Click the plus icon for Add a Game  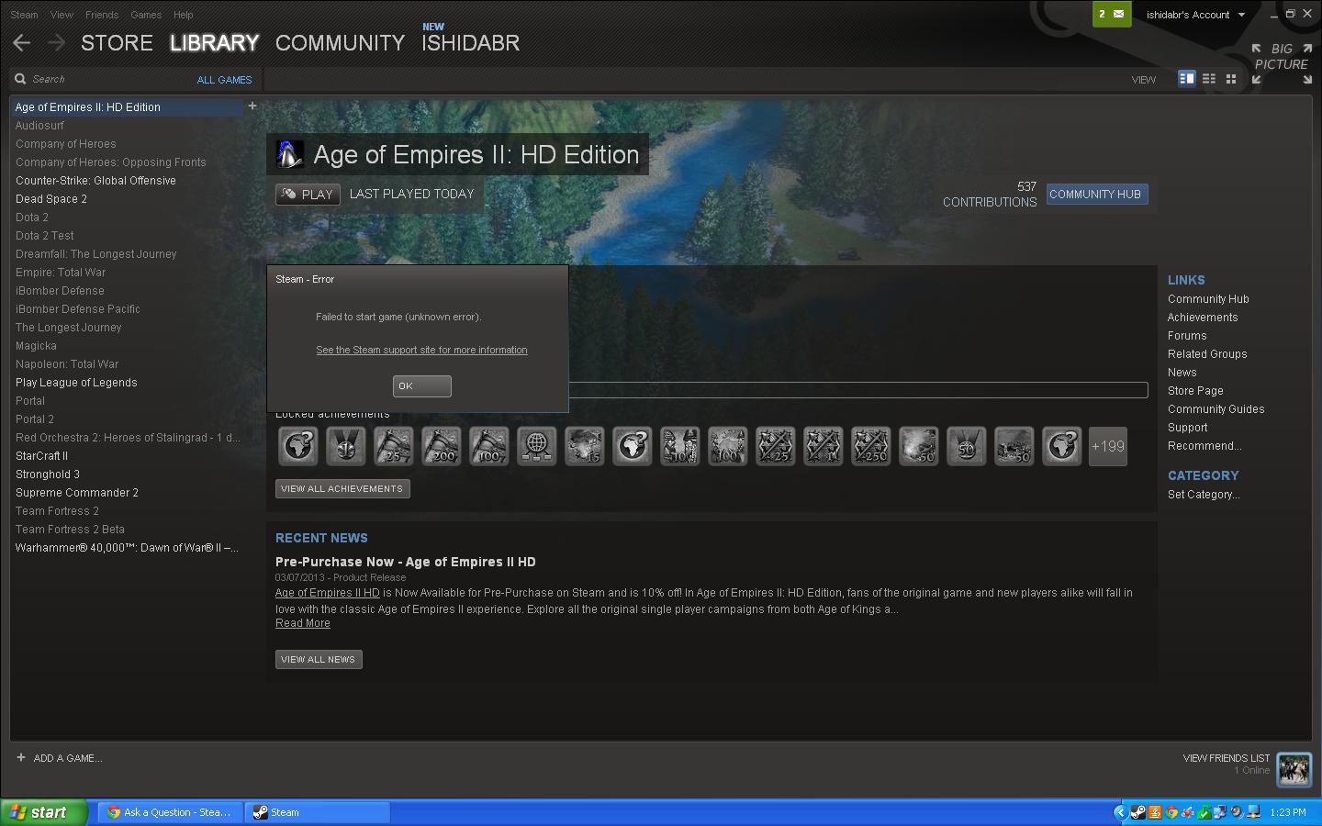[x=21, y=757]
